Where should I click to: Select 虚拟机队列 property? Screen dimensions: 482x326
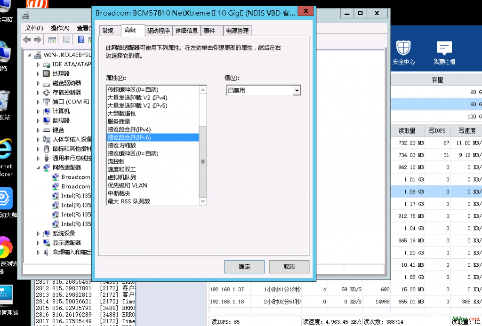pos(153,177)
